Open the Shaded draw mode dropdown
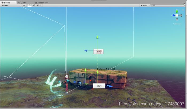The image size is (187, 109). coord(11,5)
